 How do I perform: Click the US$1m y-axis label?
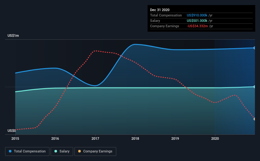coord(13,35)
